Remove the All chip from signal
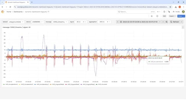 click(x=80, y=22)
